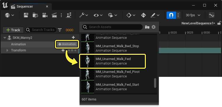Create camera icon in Sequencer toolbar
Screen dimensions: 222x107
coord(45,15)
